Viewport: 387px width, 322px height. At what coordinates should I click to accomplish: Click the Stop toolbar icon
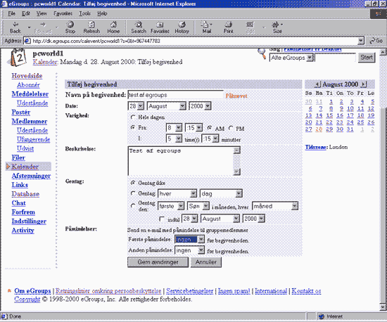pyautogui.click(x=70, y=27)
